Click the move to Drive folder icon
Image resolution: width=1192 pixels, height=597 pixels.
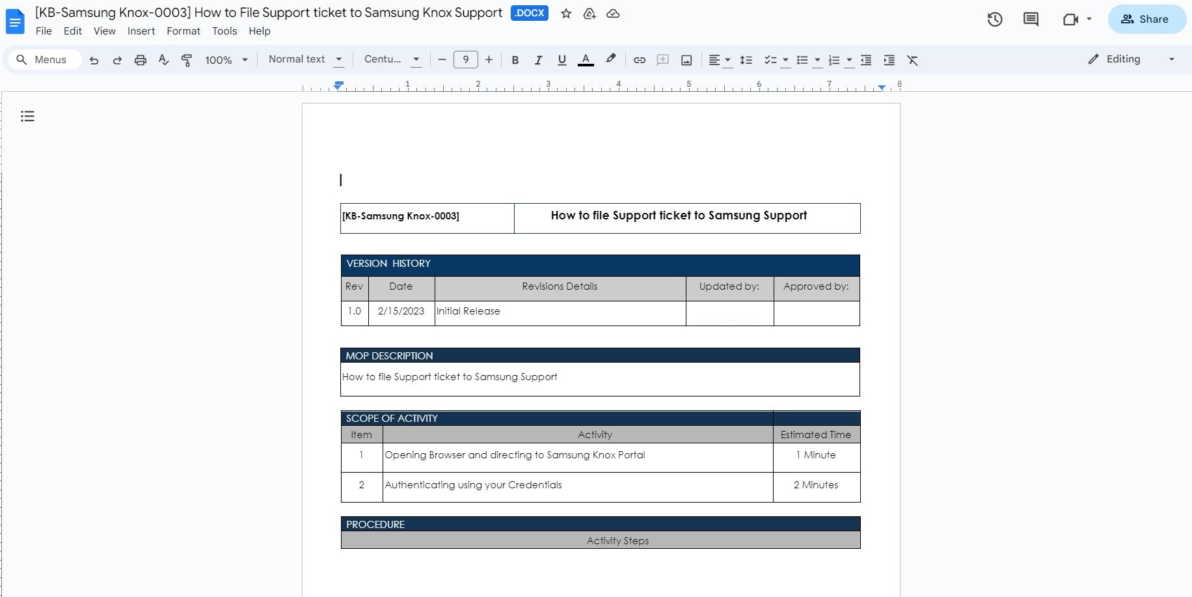coord(589,14)
